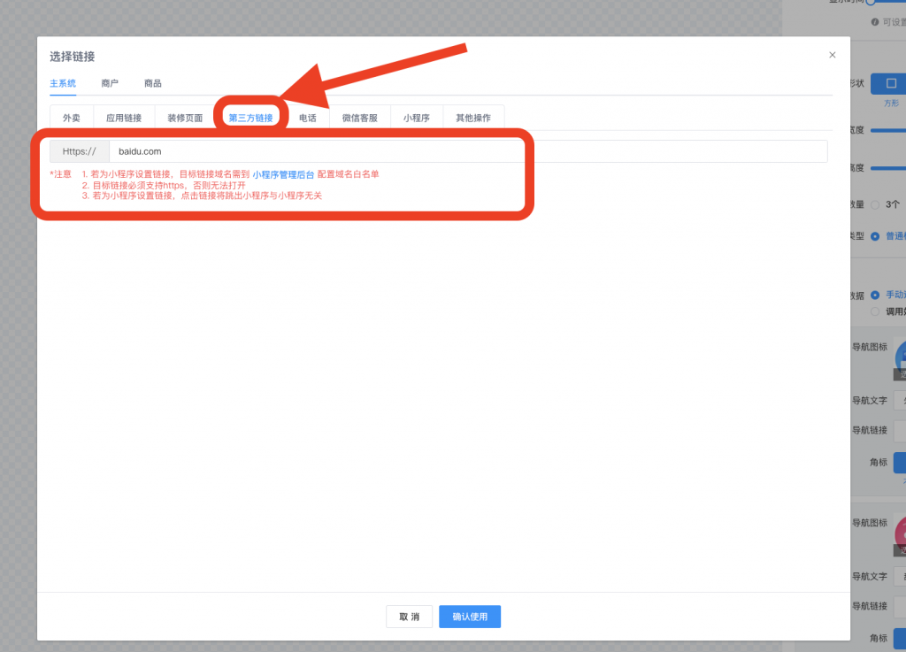This screenshot has height=652, width=906.
Task: Open the 商品 tab
Action: click(153, 83)
